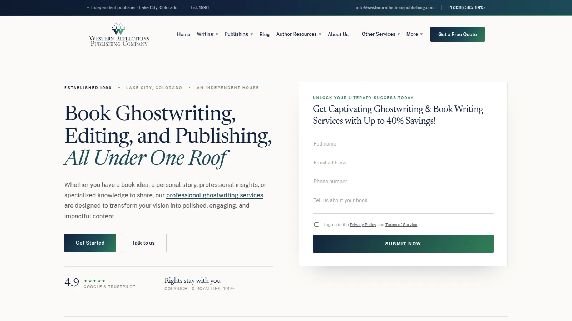Click the +1 (336) 565-6915 phone number
The image size is (572, 321).
[466, 7]
